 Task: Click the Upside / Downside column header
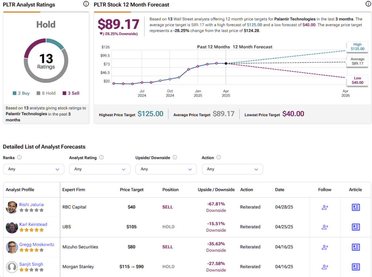(x=216, y=190)
